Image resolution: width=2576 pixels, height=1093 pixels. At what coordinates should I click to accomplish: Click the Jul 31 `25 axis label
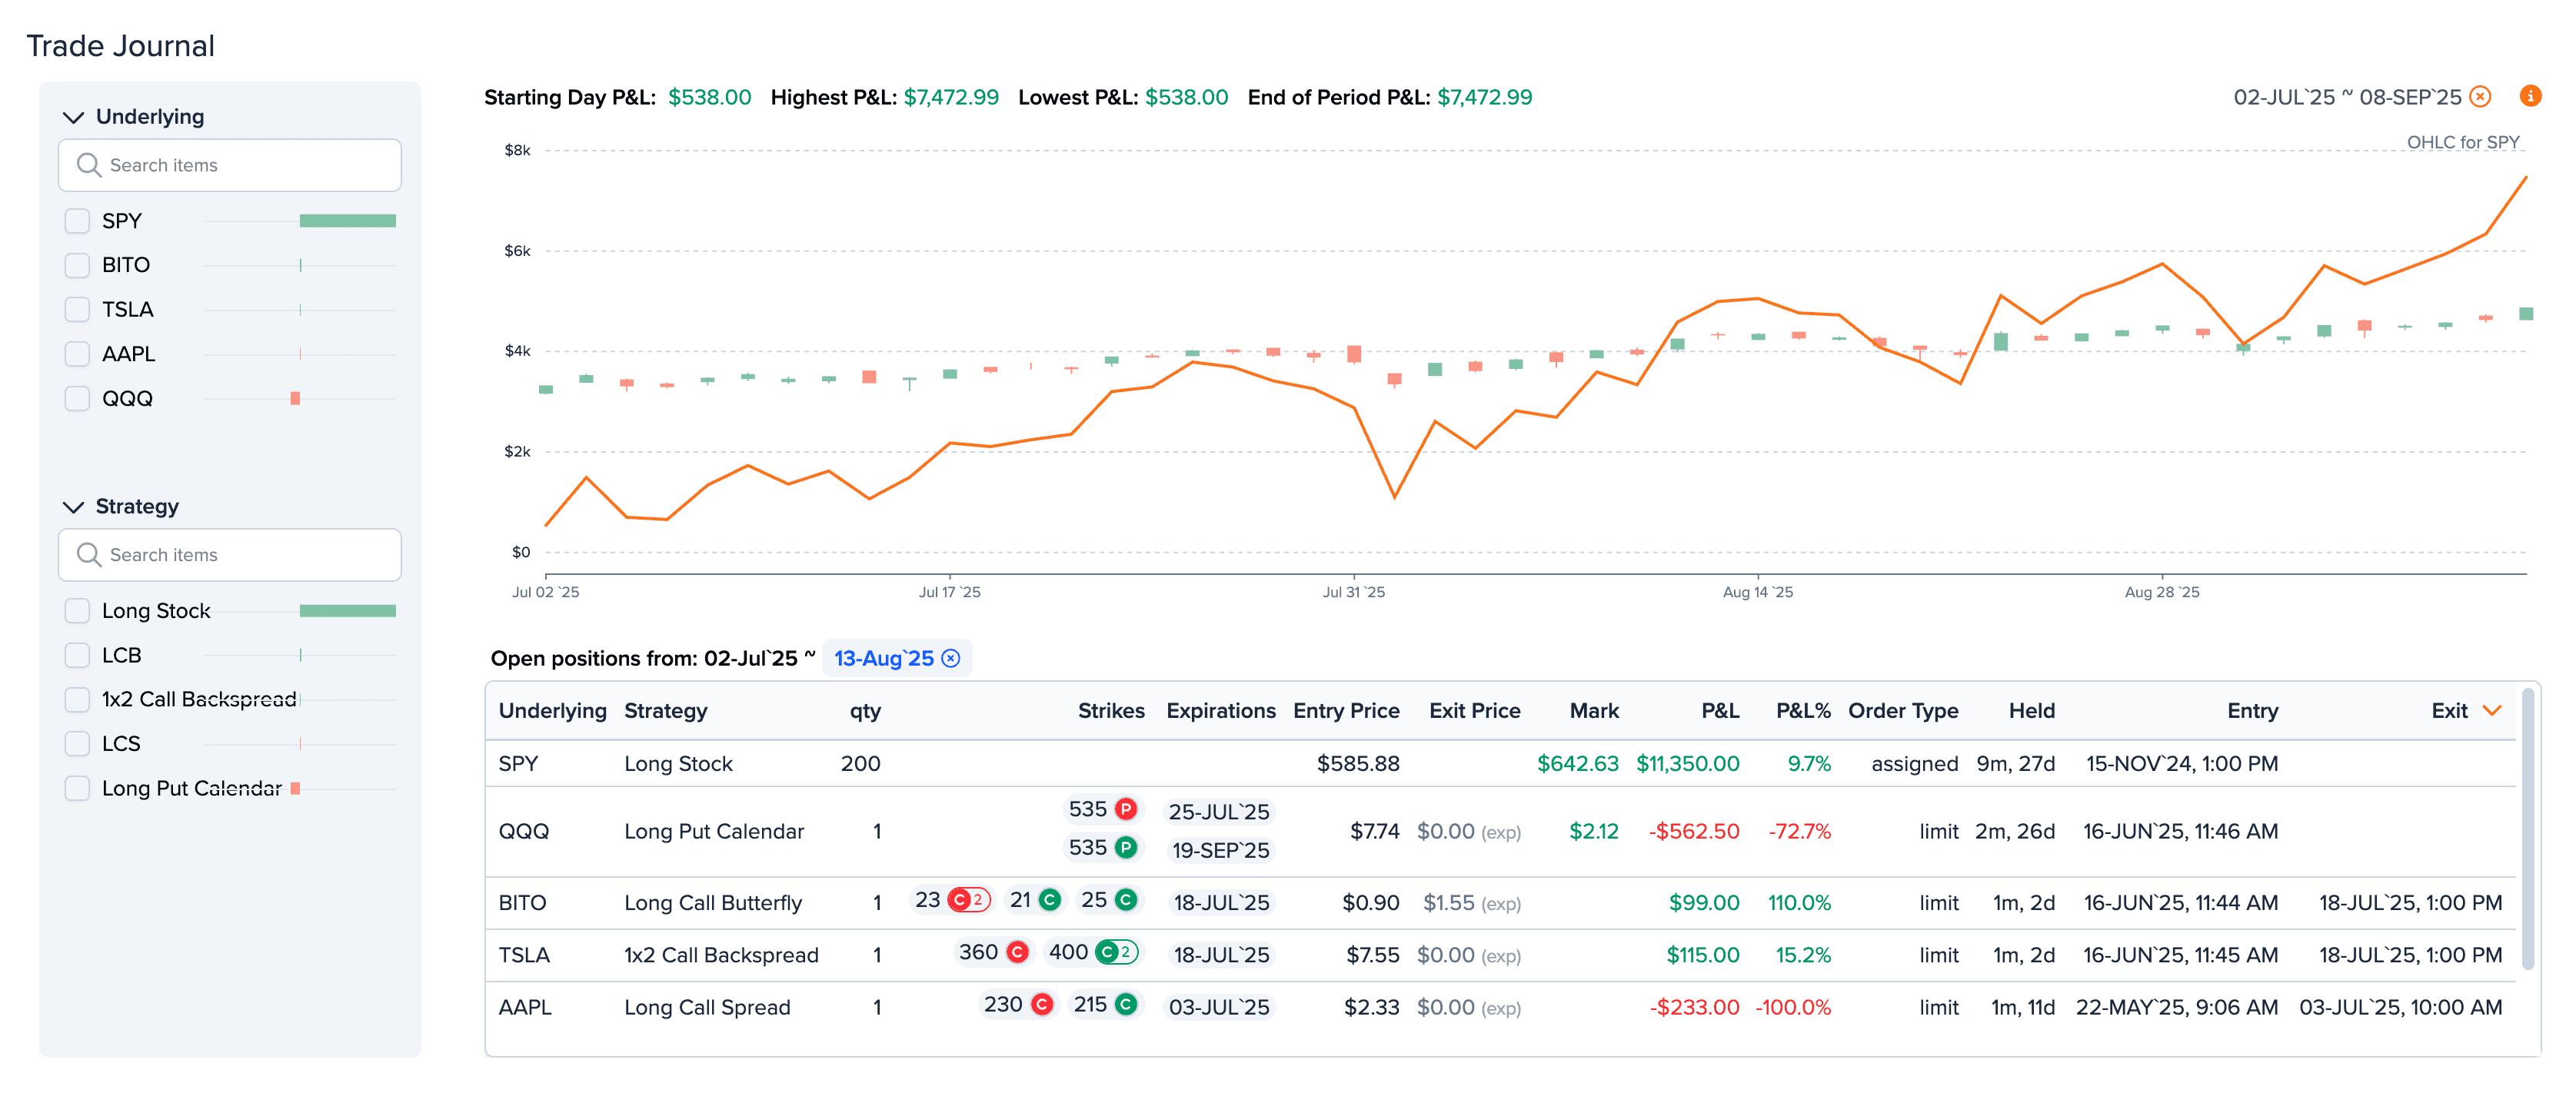(x=1353, y=592)
